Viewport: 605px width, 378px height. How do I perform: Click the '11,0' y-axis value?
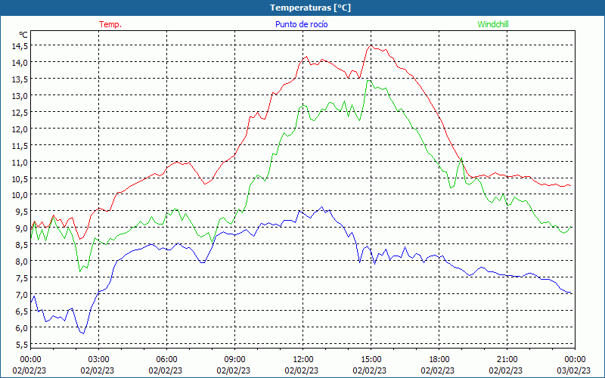pos(20,162)
